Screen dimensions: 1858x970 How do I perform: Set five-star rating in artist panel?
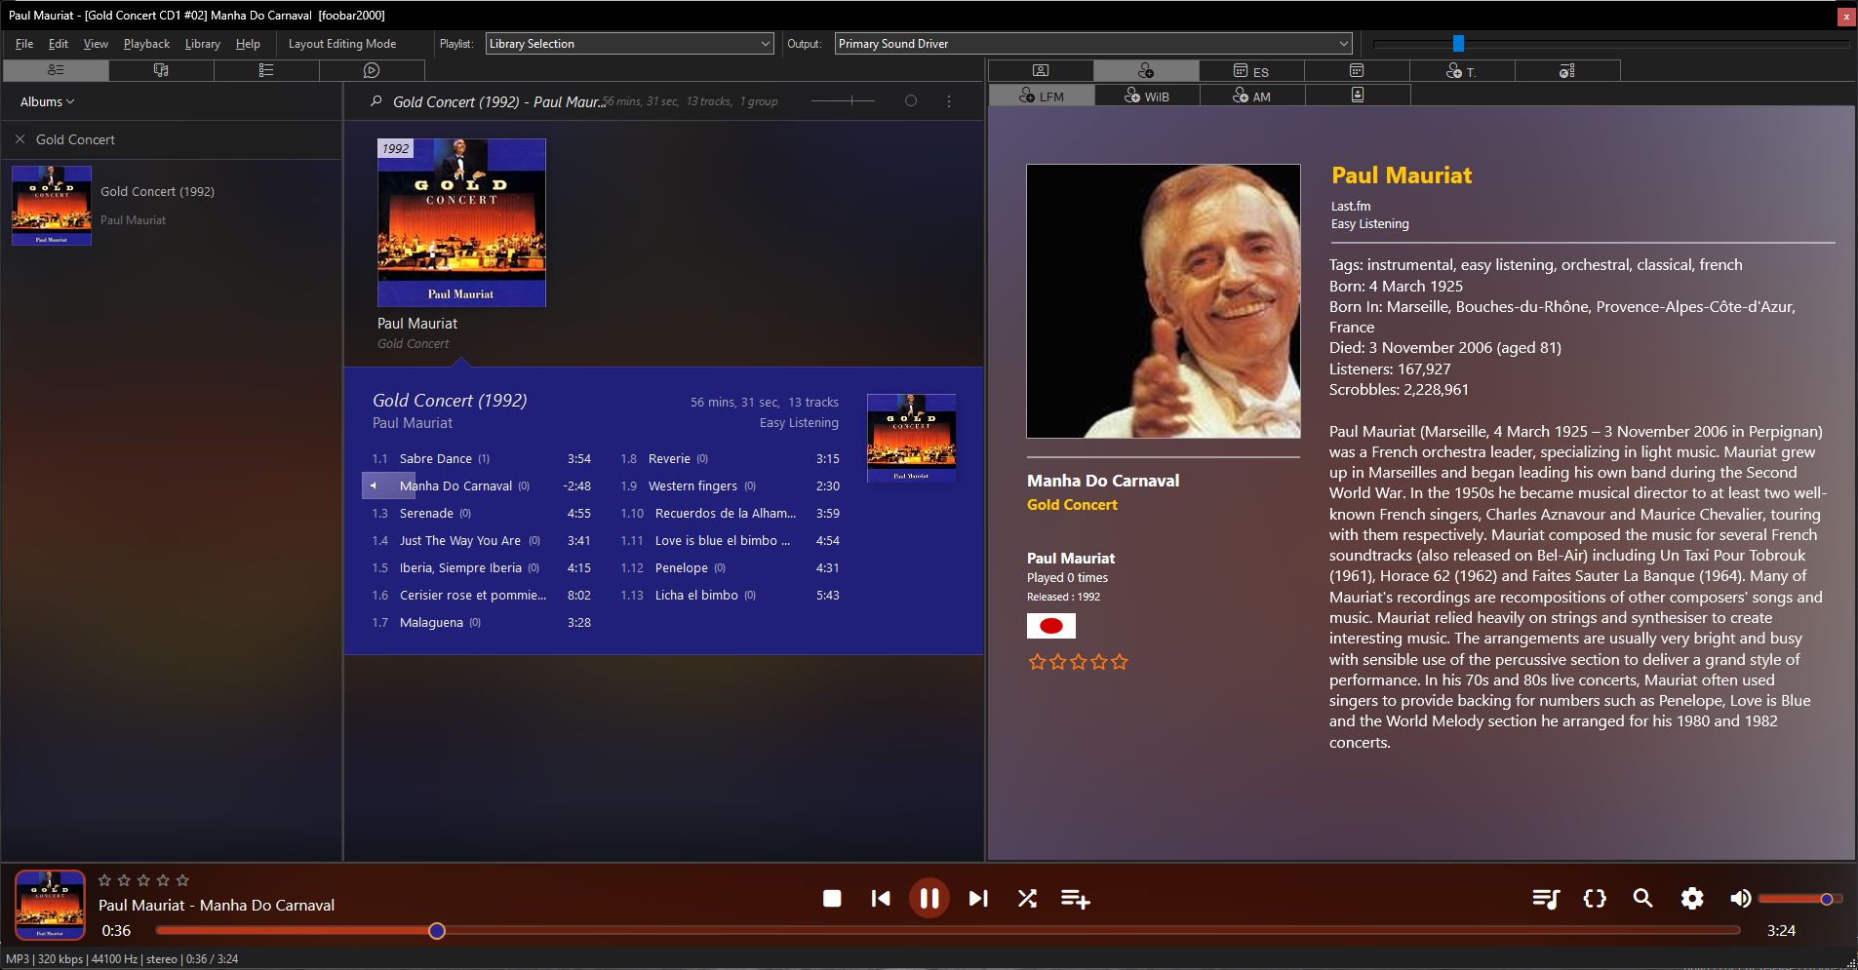1120,662
